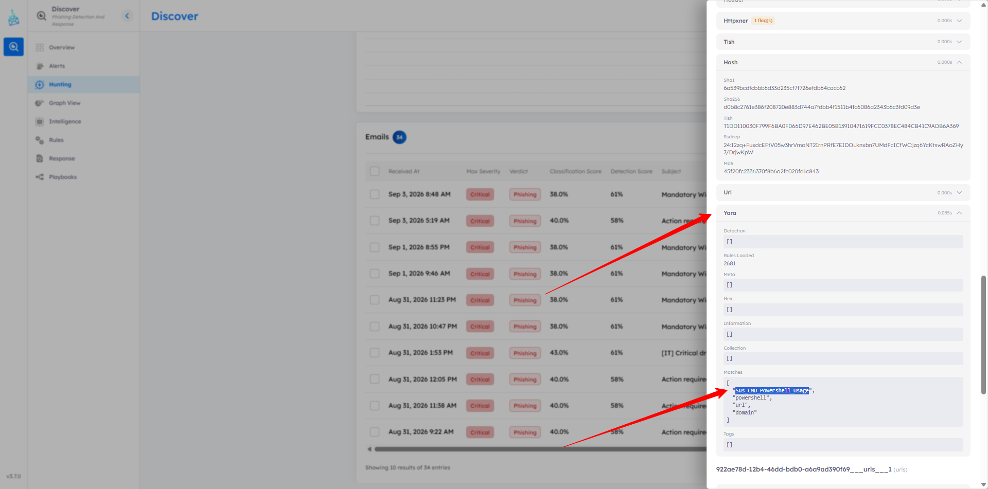Collapse the sidebar with the back chevron
Screen dimensions: 988x489
[127, 16]
